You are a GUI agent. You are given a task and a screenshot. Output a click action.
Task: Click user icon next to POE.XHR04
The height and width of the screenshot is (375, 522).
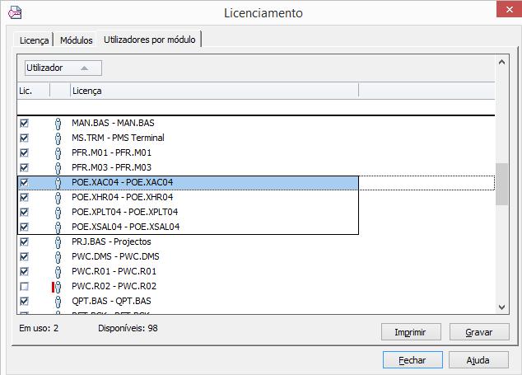pyautogui.click(x=58, y=197)
